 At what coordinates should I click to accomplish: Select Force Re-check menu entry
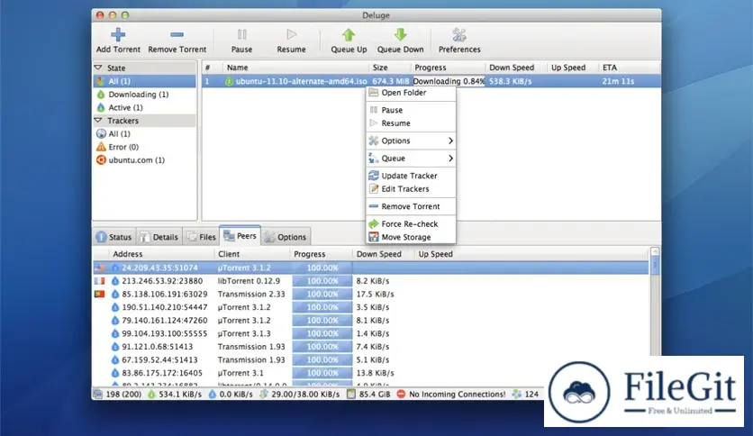coord(411,223)
